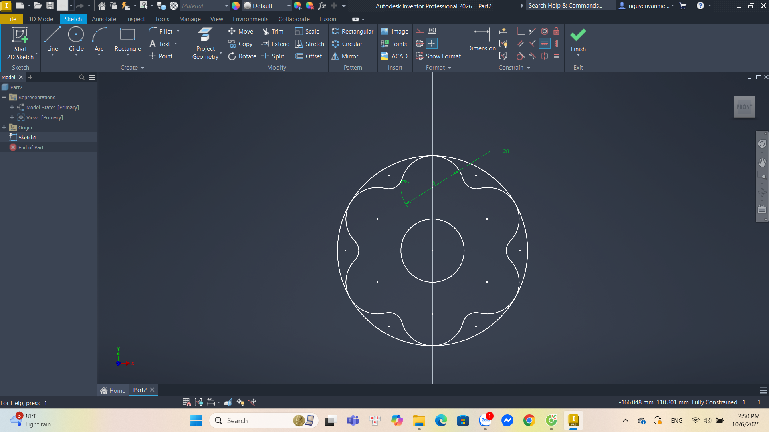Image resolution: width=769 pixels, height=432 pixels.
Task: Click the Show Format button
Action: click(438, 56)
